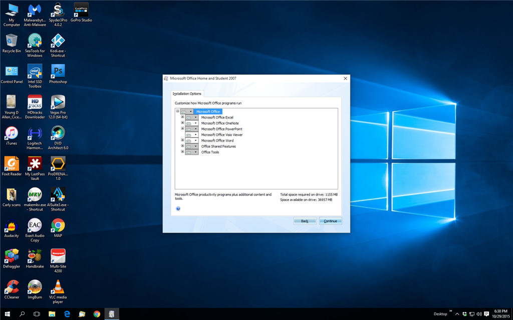Collapse the Microsoft Office root tree node

pyautogui.click(x=178, y=111)
